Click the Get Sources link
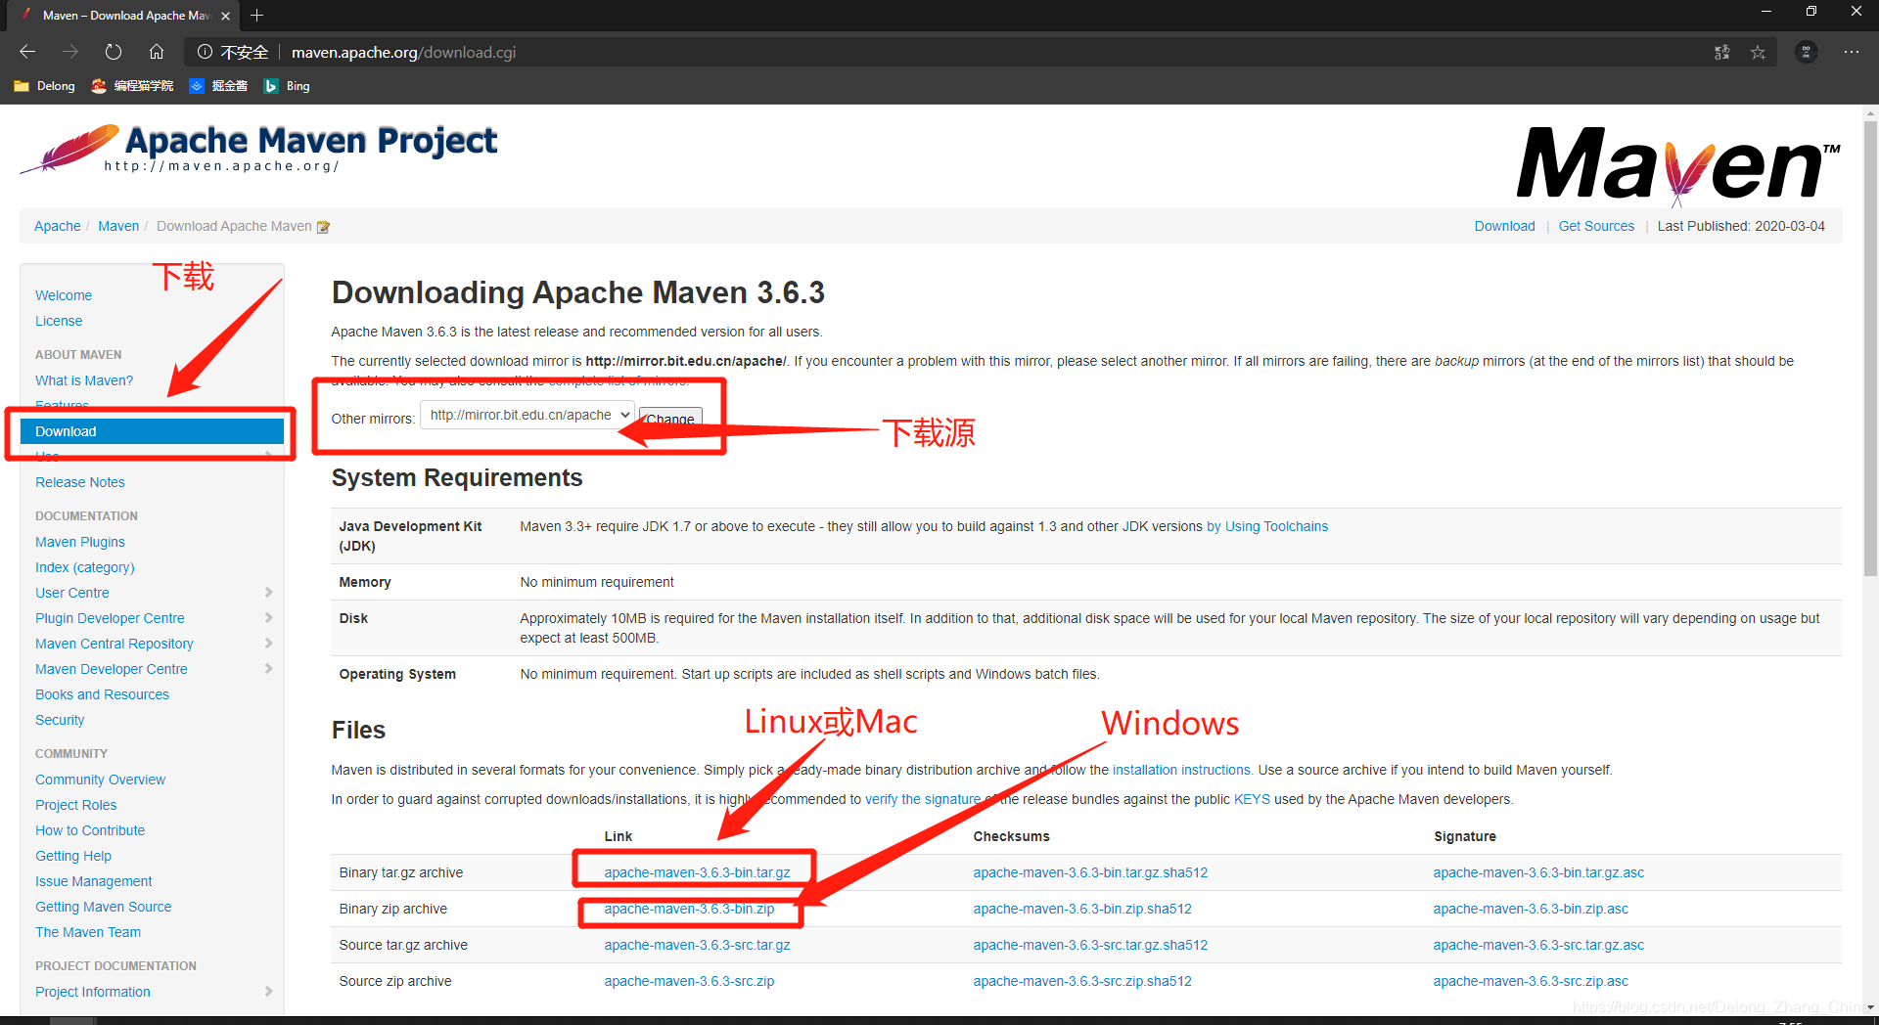 point(1596,226)
